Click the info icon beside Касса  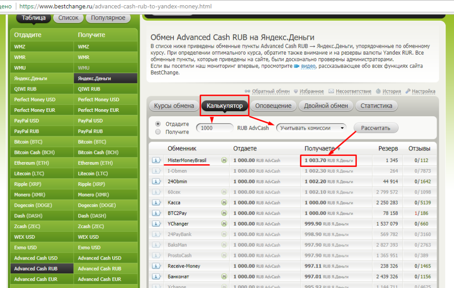156,202
